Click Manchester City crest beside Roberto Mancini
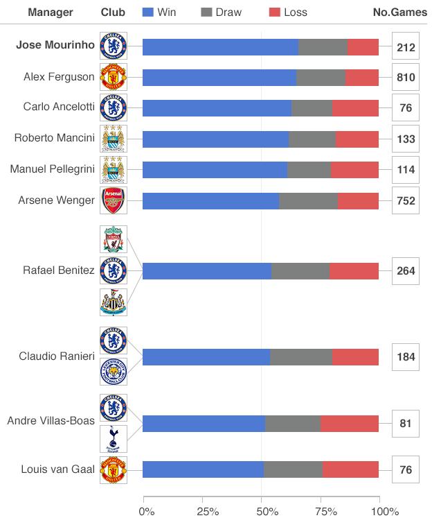432x527 pixels. (114, 139)
